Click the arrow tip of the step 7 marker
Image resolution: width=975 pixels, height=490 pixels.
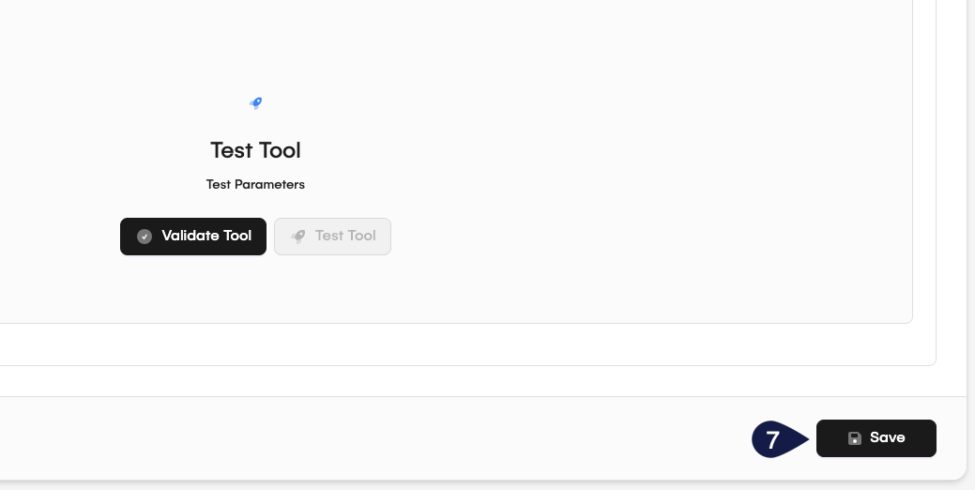click(x=806, y=439)
